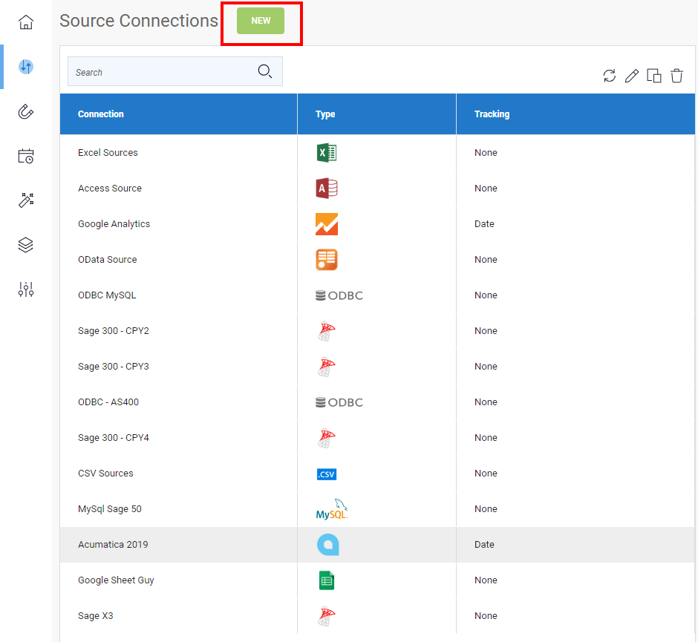Select the Excel Sources connection row
Image resolution: width=698 pixels, height=642 pixels.
tap(108, 153)
